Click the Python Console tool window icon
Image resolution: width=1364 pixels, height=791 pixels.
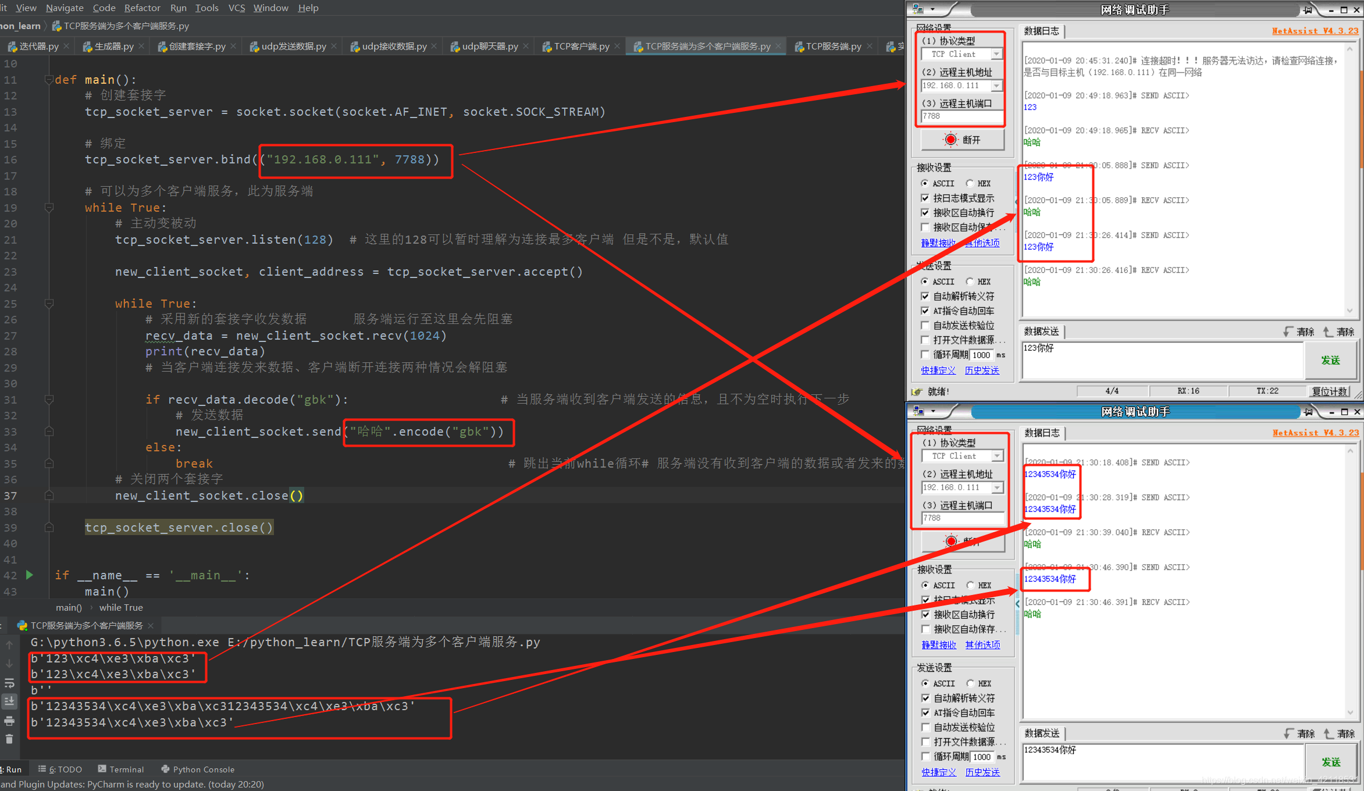[x=165, y=769]
